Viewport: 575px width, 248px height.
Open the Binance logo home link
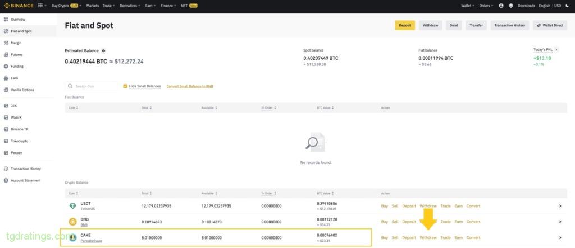click(x=19, y=6)
